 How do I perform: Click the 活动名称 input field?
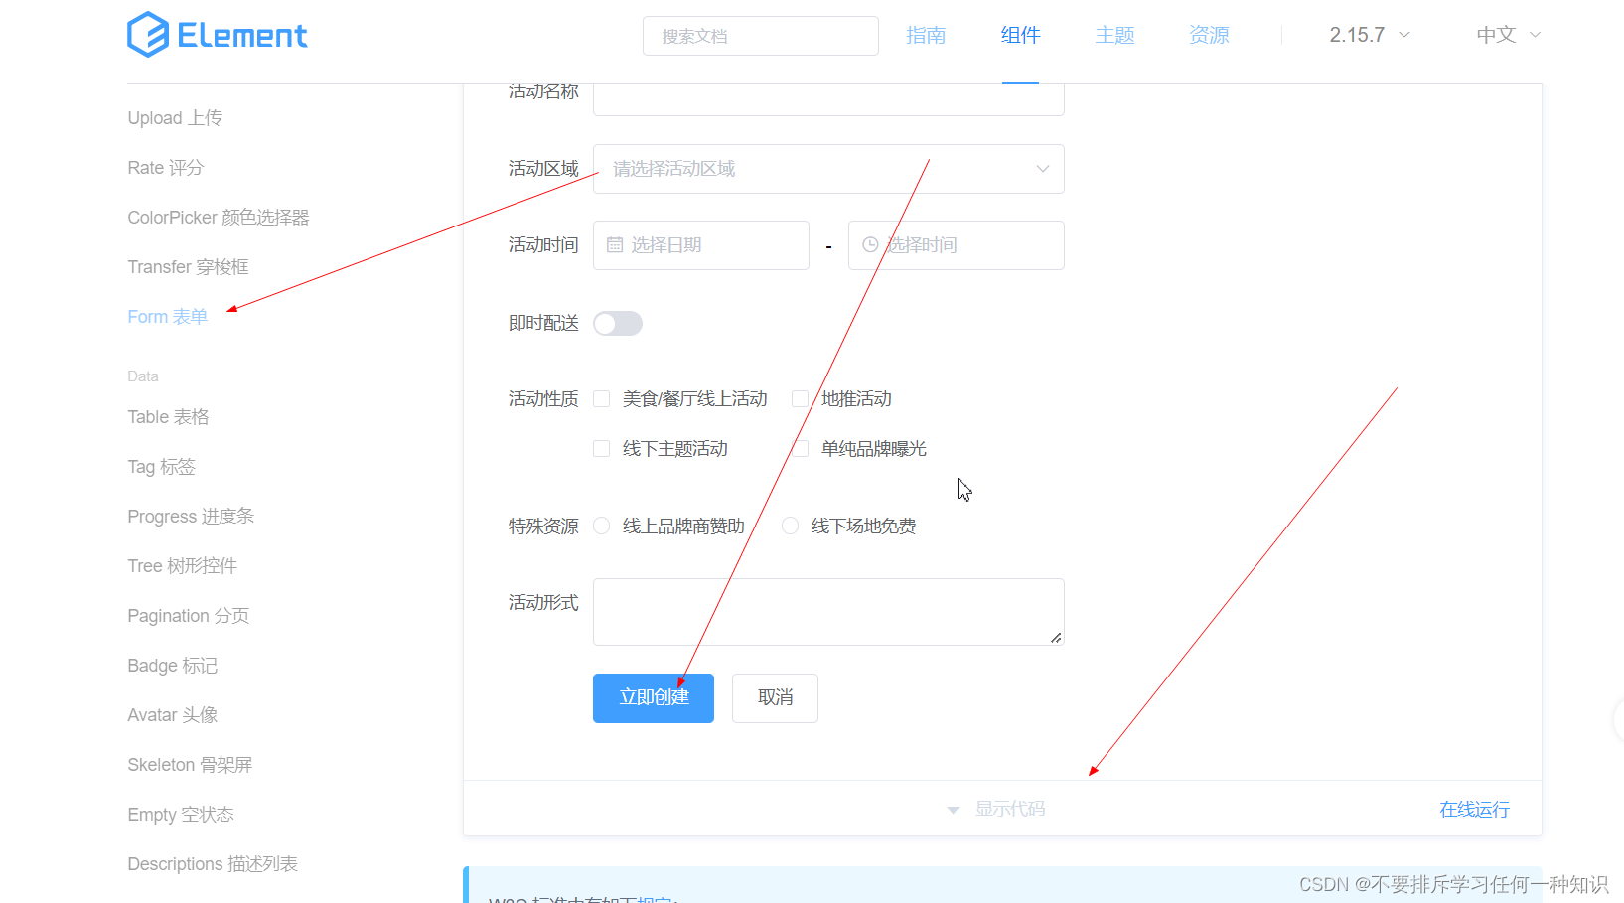828,99
